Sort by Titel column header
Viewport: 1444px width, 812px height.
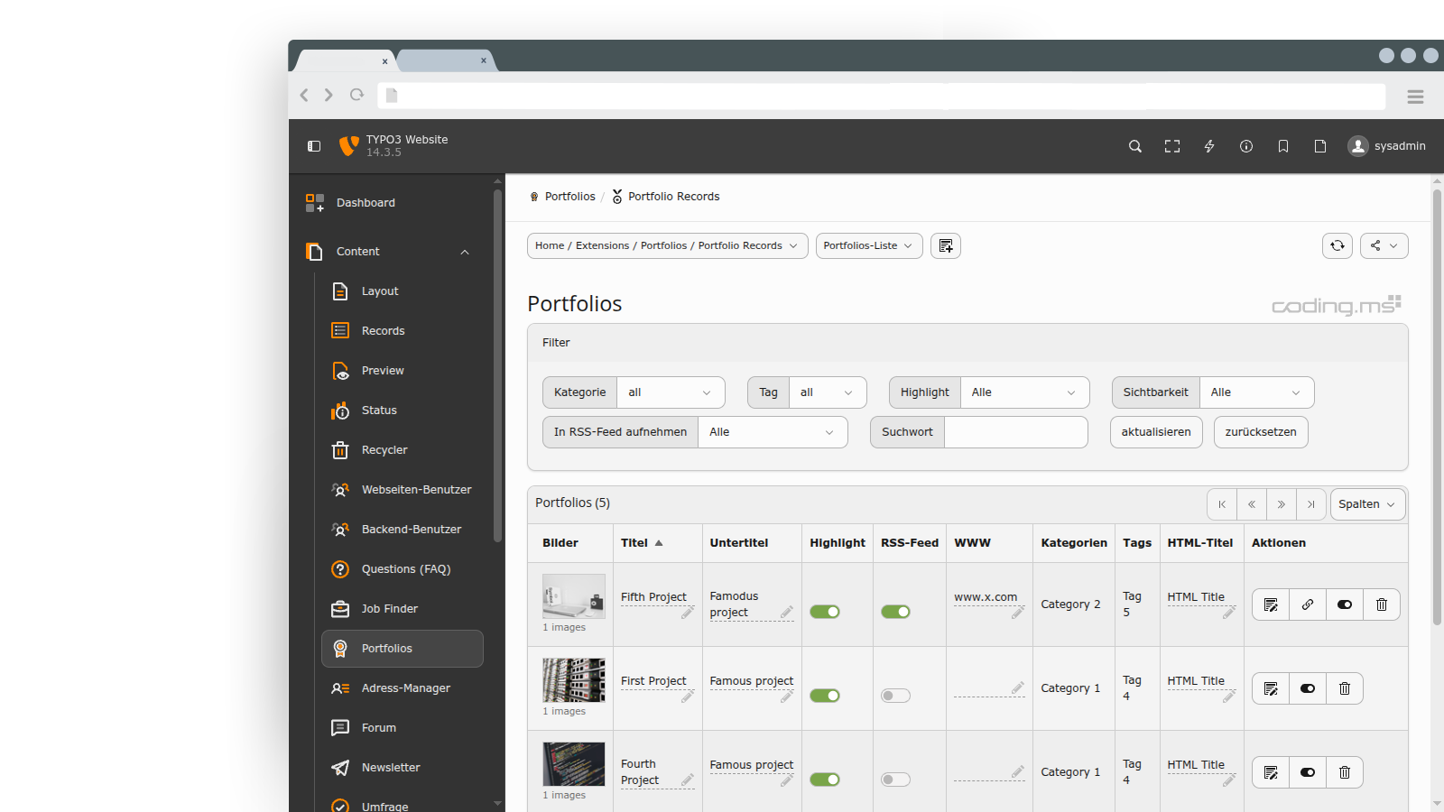pyautogui.click(x=642, y=543)
